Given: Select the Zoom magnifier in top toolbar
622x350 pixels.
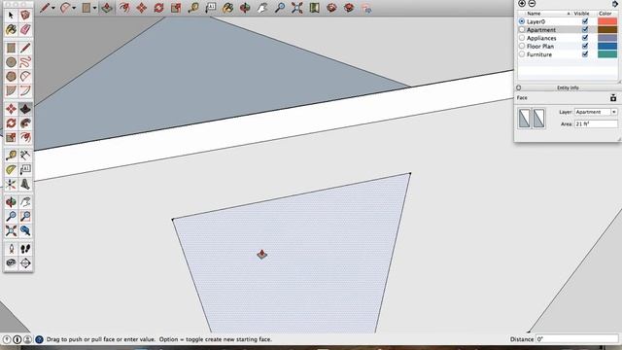Looking at the screenshot, I should [280, 8].
